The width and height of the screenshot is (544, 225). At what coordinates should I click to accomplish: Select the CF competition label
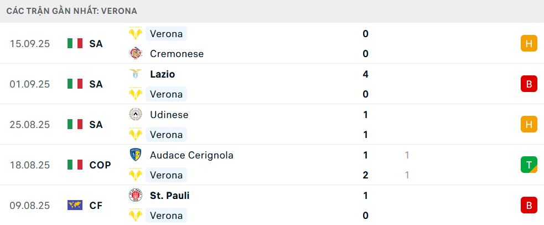tap(96, 206)
